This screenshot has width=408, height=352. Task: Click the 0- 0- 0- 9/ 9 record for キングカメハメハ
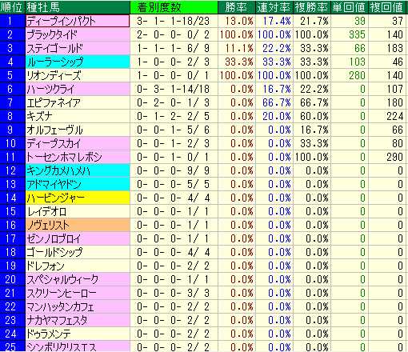click(x=174, y=170)
